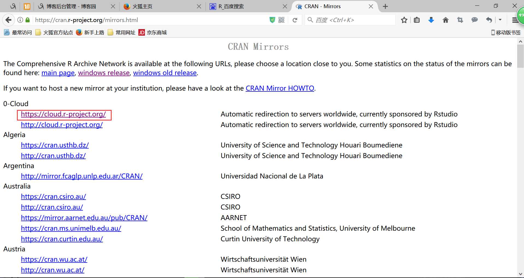Open the downloads arrow icon

(431, 20)
